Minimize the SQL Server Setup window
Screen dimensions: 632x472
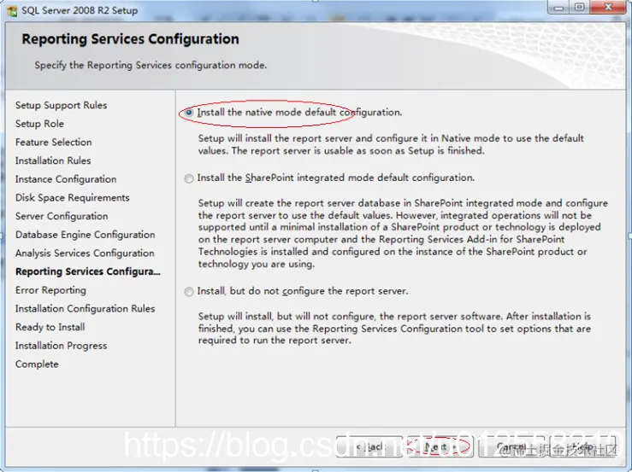[x=558, y=7]
